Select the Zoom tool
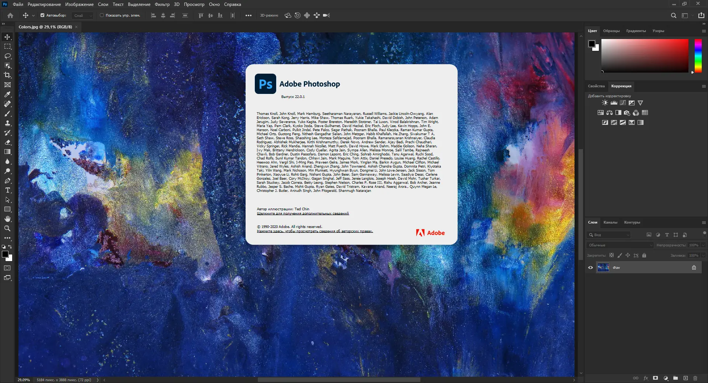 click(7, 228)
